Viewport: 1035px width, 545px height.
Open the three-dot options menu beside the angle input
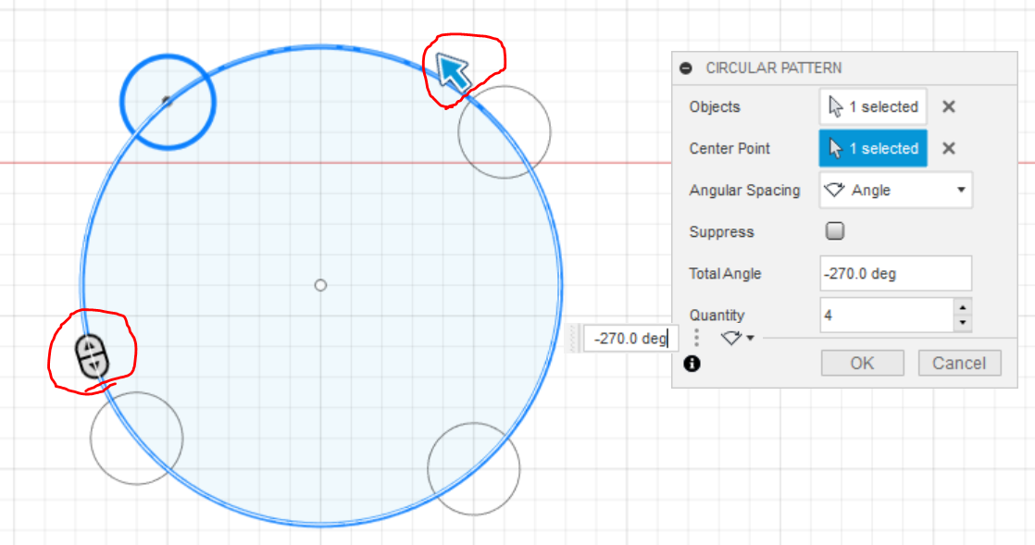click(x=696, y=338)
